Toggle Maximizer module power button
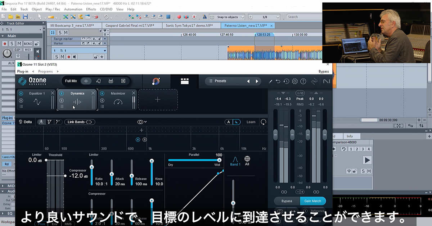This screenshot has width=432, height=226. (x=102, y=94)
